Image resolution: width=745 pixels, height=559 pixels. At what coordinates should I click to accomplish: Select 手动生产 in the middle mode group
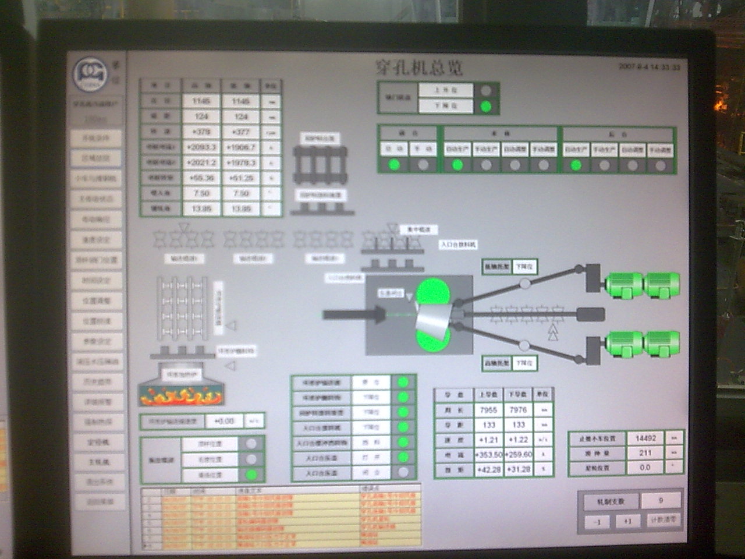487,150
